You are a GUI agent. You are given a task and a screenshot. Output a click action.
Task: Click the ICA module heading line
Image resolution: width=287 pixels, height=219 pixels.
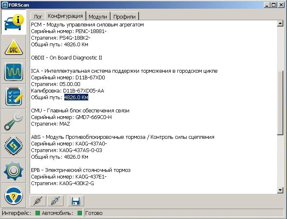point(124,71)
